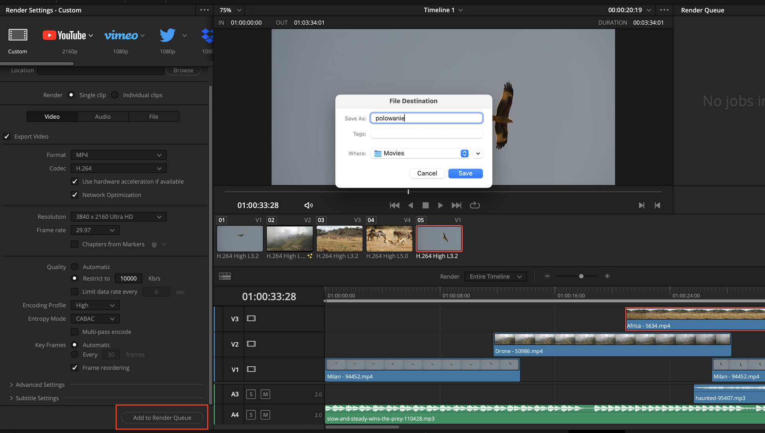The height and width of the screenshot is (433, 765).
Task: Mute audio using the speaker icon
Action: [x=309, y=206]
